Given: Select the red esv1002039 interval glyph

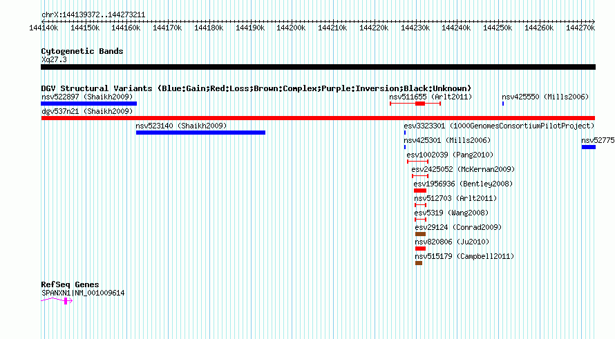Looking at the screenshot, I should pos(417,162).
